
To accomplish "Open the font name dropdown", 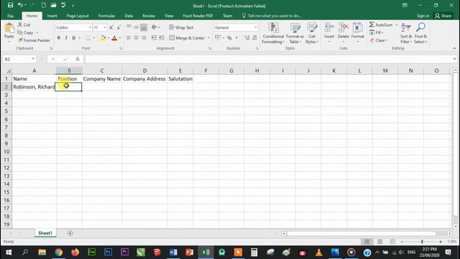I will (x=90, y=27).
